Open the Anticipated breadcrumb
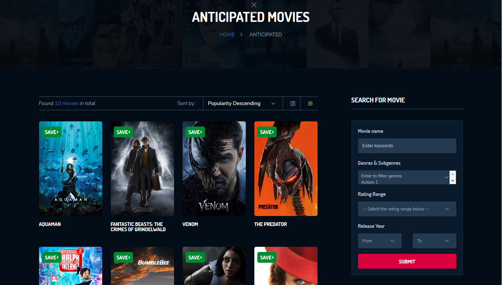Screen dimensions: 502x285 click(x=266, y=35)
